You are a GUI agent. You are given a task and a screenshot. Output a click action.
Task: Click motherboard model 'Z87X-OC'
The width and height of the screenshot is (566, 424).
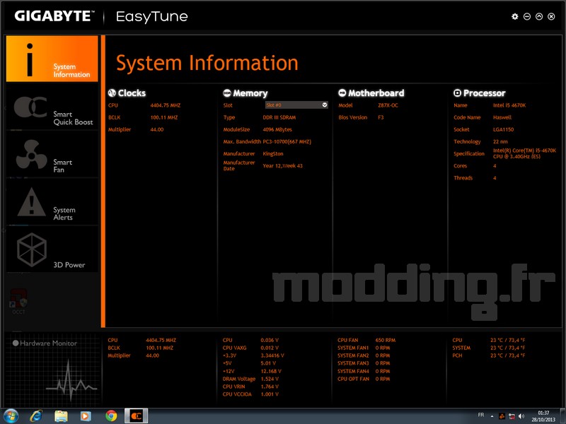point(388,105)
